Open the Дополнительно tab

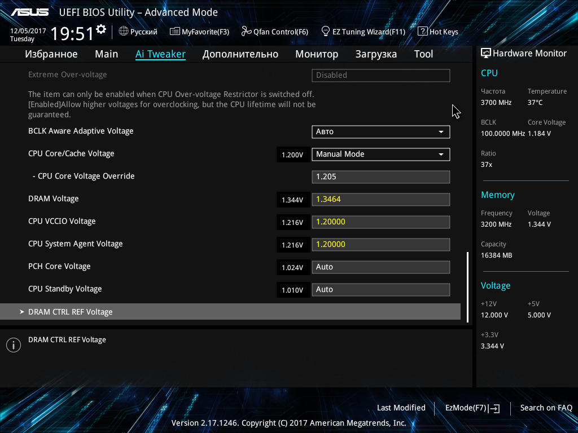(240, 54)
